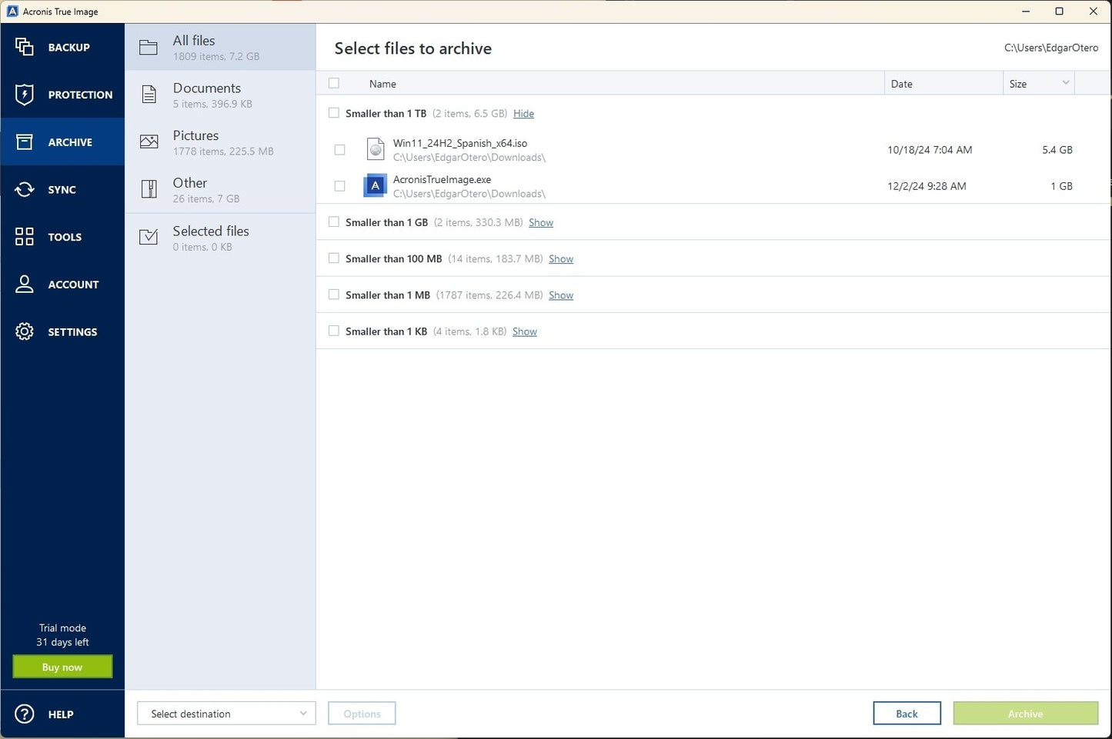Viewport: 1112px width, 739px height.
Task: Click the Documents page icon
Action: [x=149, y=95]
